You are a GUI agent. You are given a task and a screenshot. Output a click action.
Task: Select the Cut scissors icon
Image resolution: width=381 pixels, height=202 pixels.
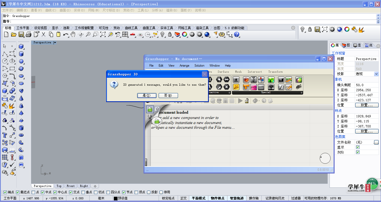[44, 34]
